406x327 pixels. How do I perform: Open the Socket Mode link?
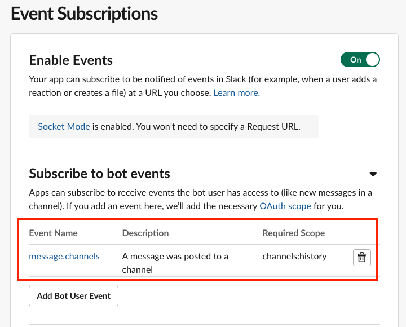click(x=64, y=127)
